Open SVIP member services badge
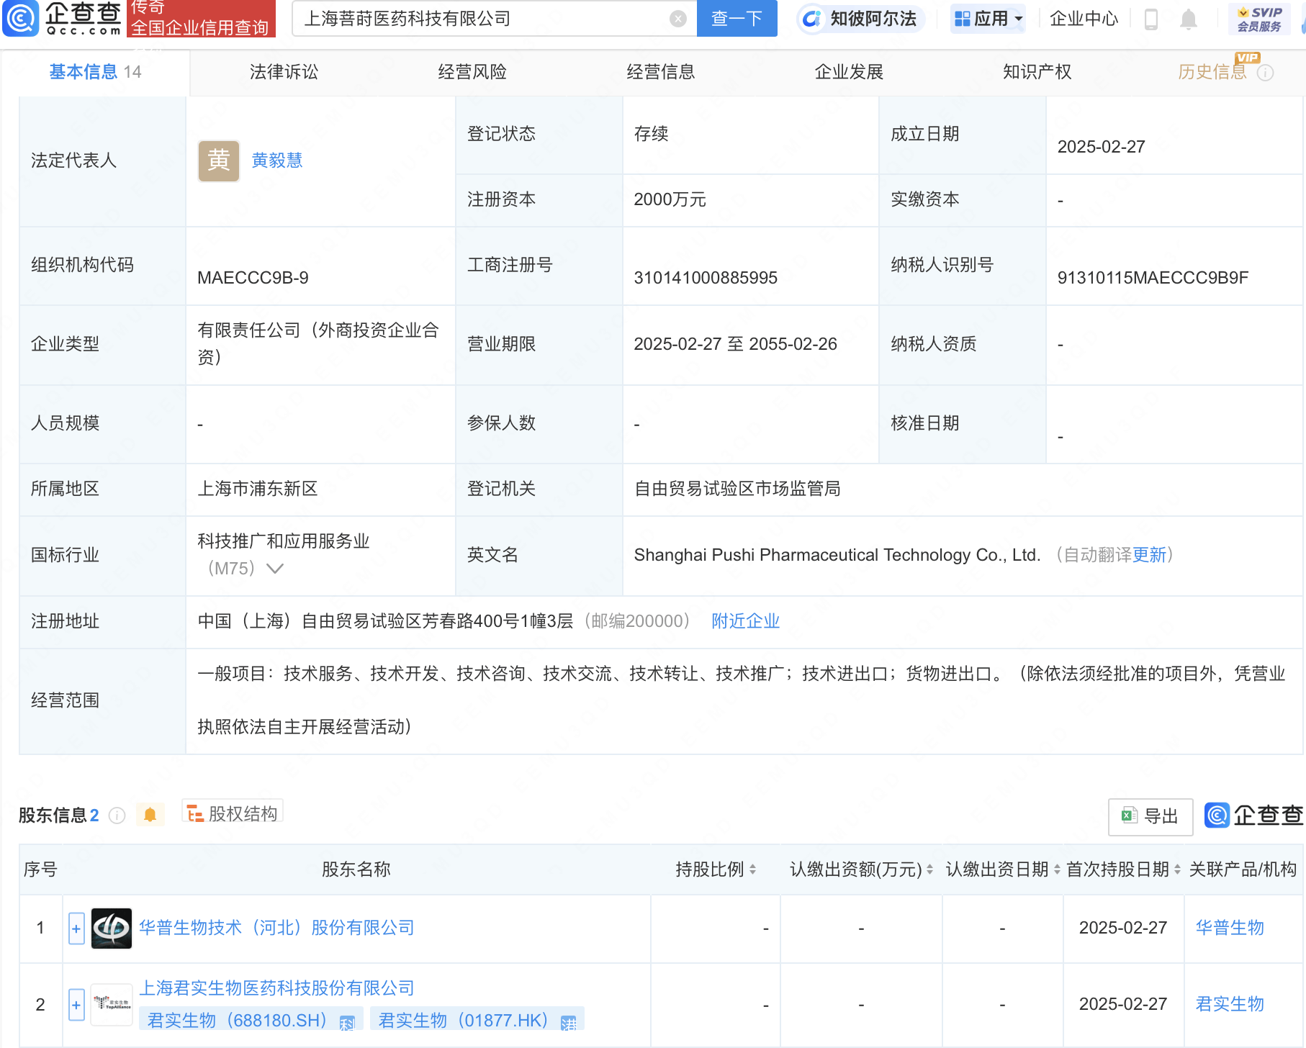Screen dimensions: 1306x1048 click(x=1259, y=19)
